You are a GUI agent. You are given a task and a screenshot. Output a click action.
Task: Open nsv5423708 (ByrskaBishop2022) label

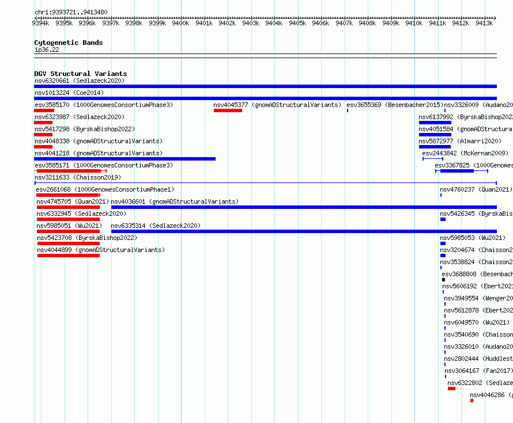(x=87, y=238)
